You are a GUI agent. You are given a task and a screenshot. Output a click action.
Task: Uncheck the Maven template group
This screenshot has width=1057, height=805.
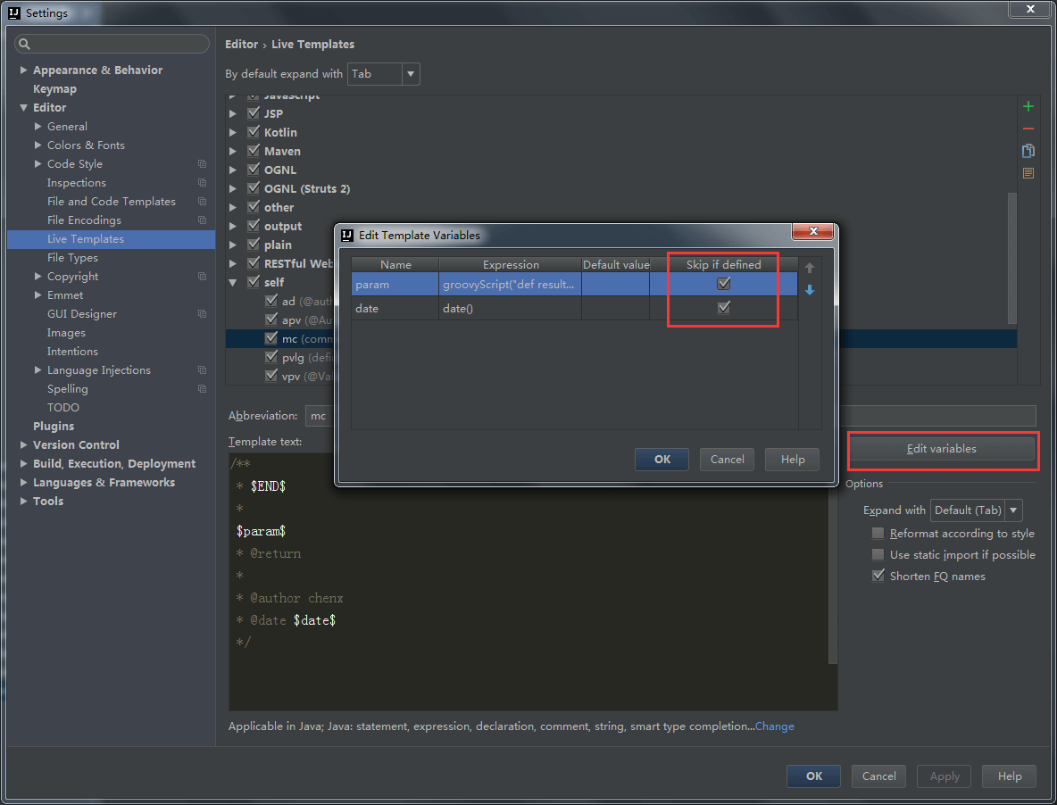[254, 151]
